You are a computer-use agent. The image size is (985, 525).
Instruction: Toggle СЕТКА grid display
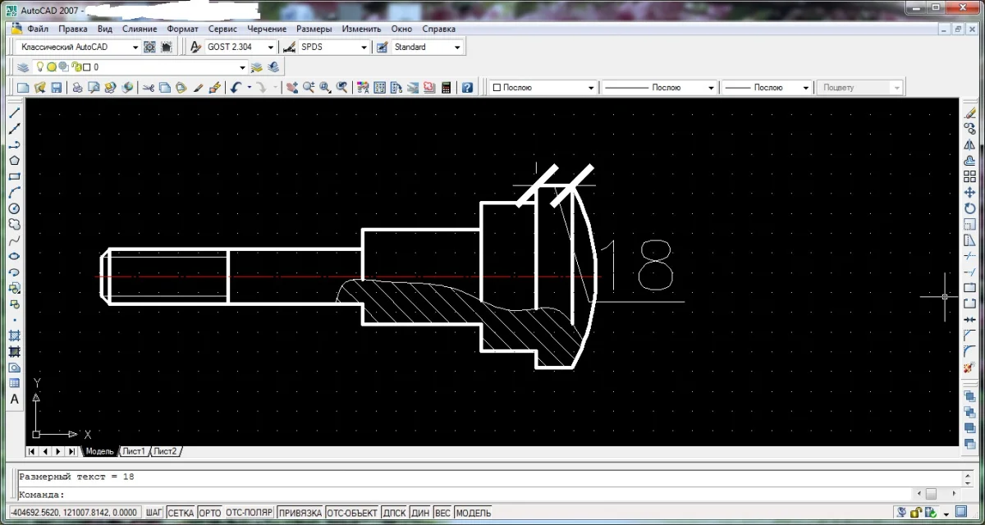[x=181, y=513]
